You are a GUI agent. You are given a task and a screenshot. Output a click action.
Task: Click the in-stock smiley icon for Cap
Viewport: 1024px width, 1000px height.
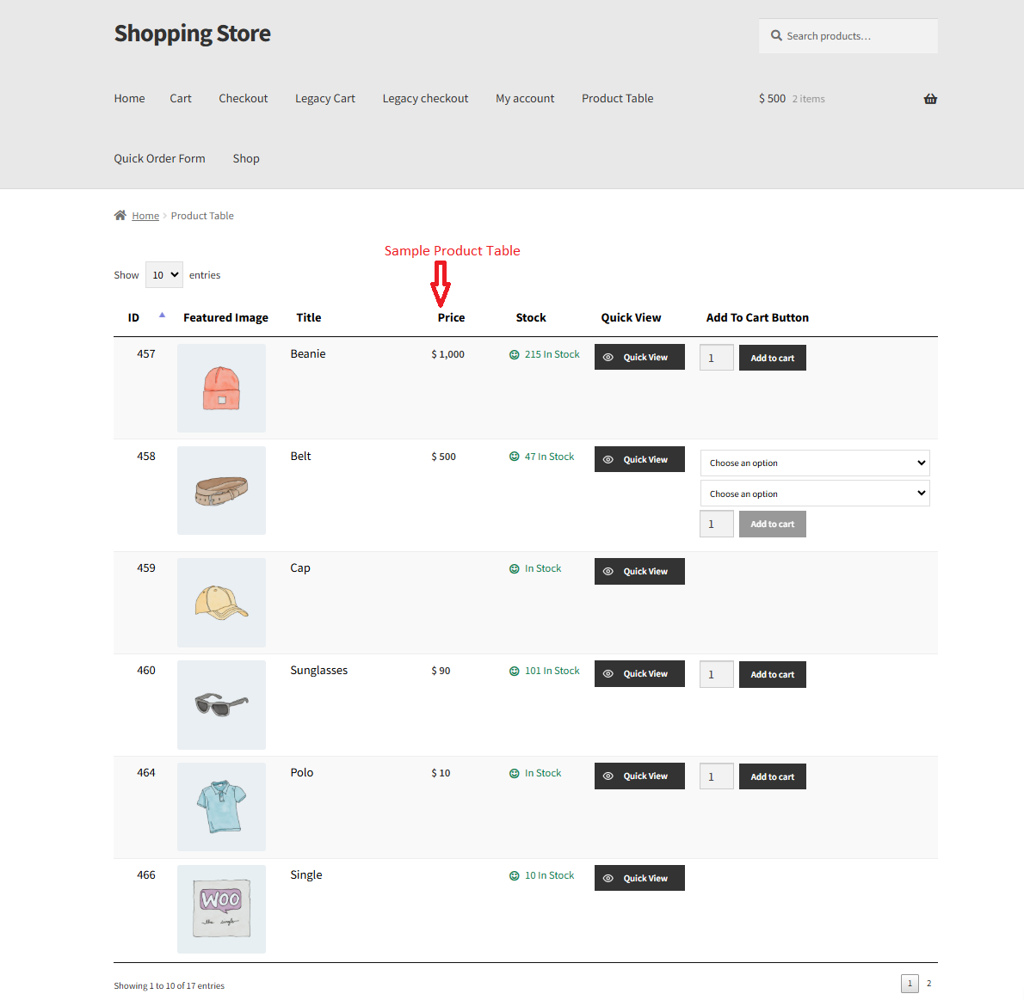[515, 567]
